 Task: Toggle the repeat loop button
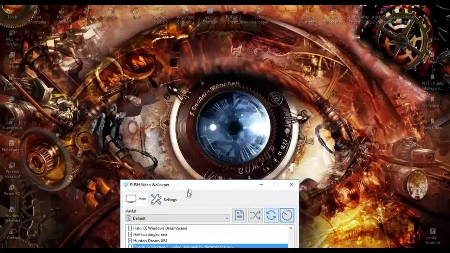(x=271, y=215)
